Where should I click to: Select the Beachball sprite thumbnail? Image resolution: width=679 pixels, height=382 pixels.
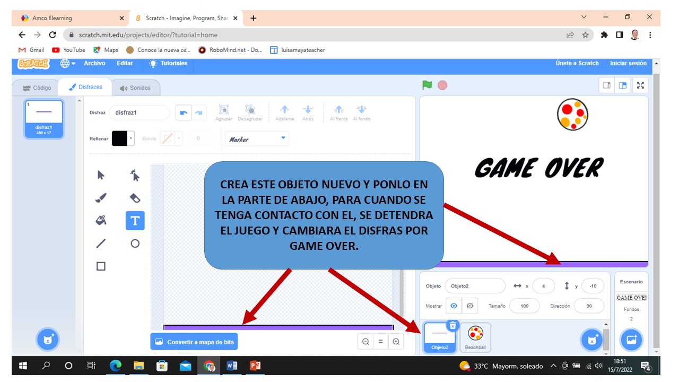475,337
